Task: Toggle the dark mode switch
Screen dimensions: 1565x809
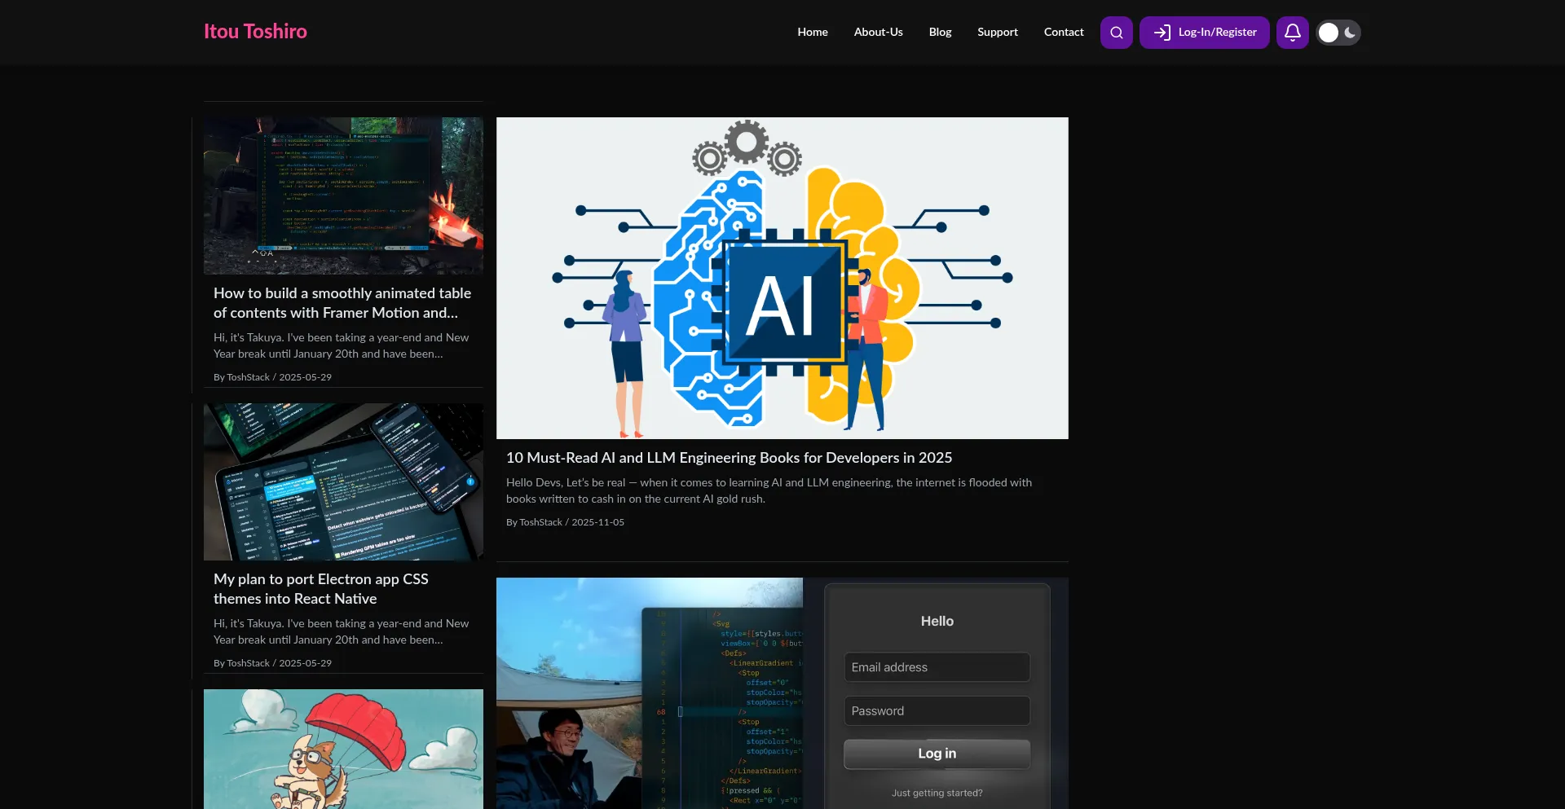Action: coord(1338,33)
